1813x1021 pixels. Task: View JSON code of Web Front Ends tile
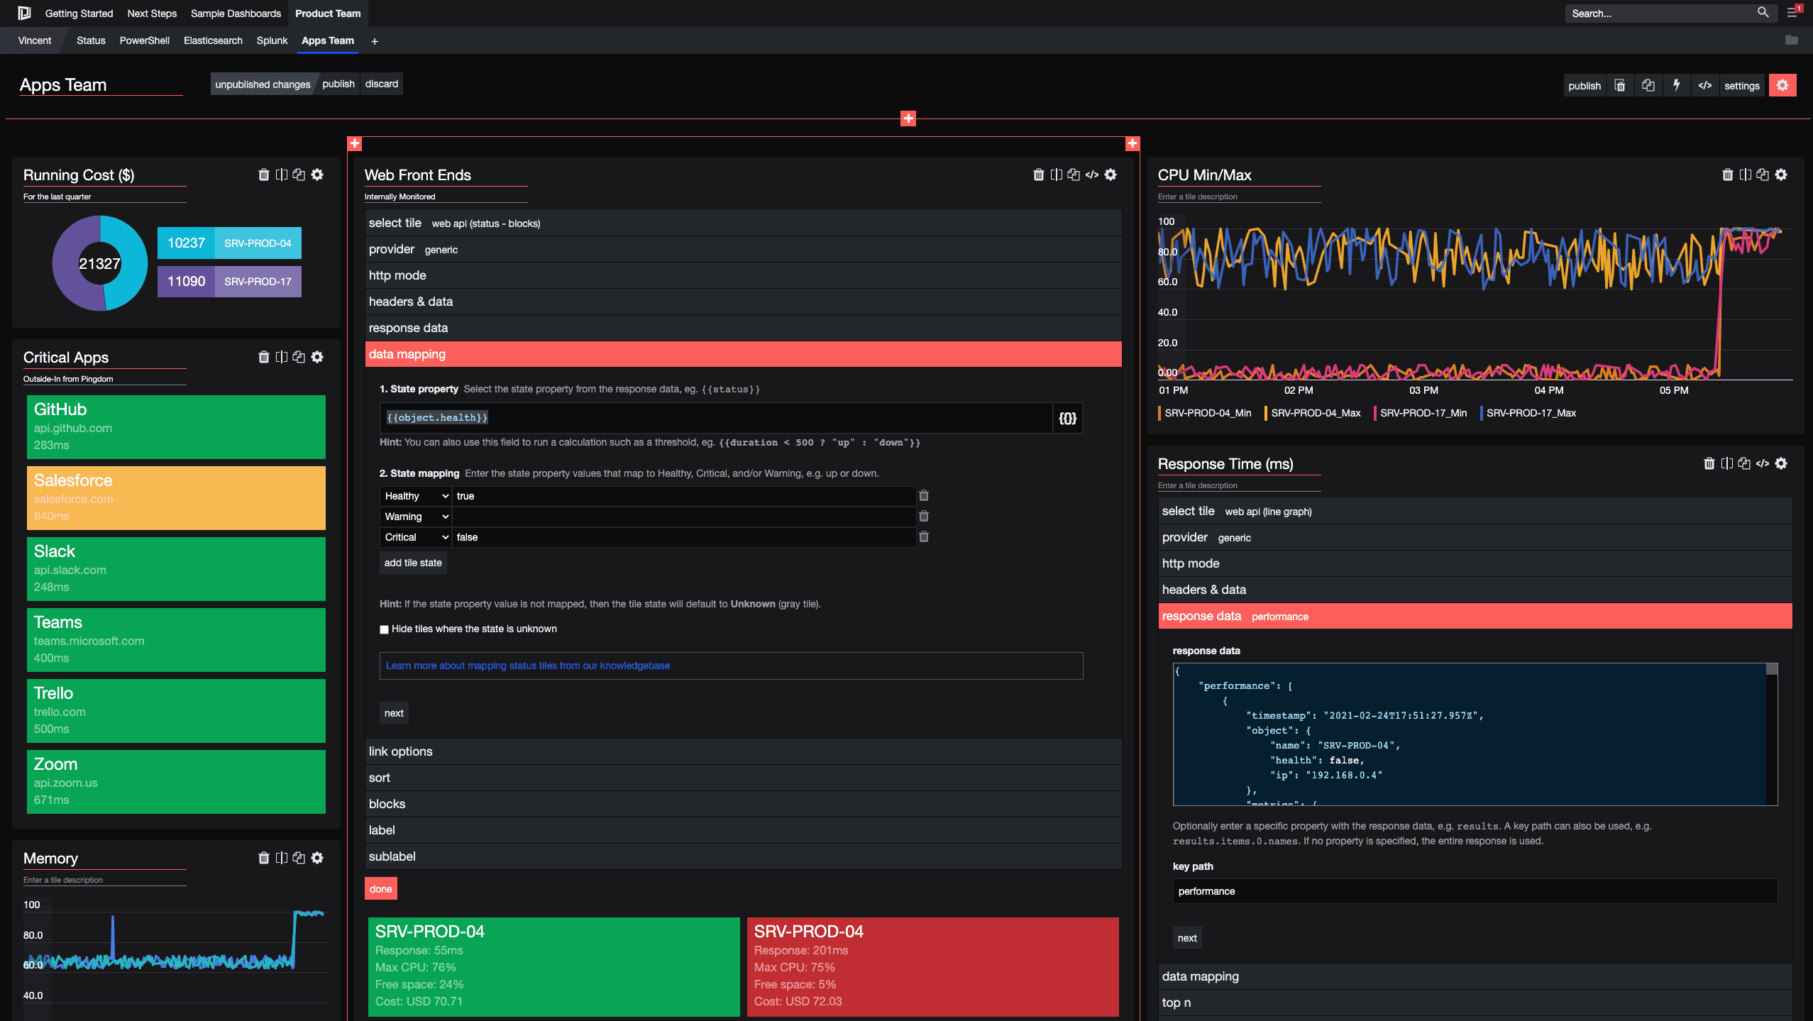pyautogui.click(x=1092, y=175)
